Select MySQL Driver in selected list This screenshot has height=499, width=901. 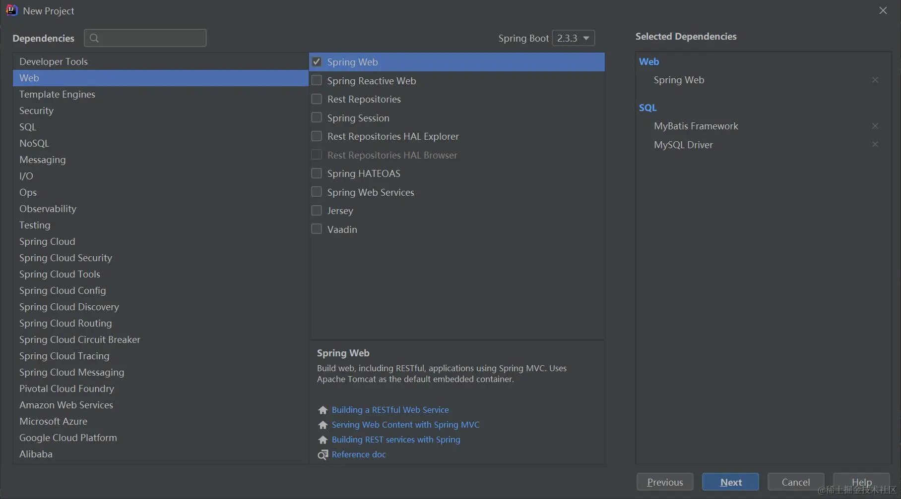point(683,145)
